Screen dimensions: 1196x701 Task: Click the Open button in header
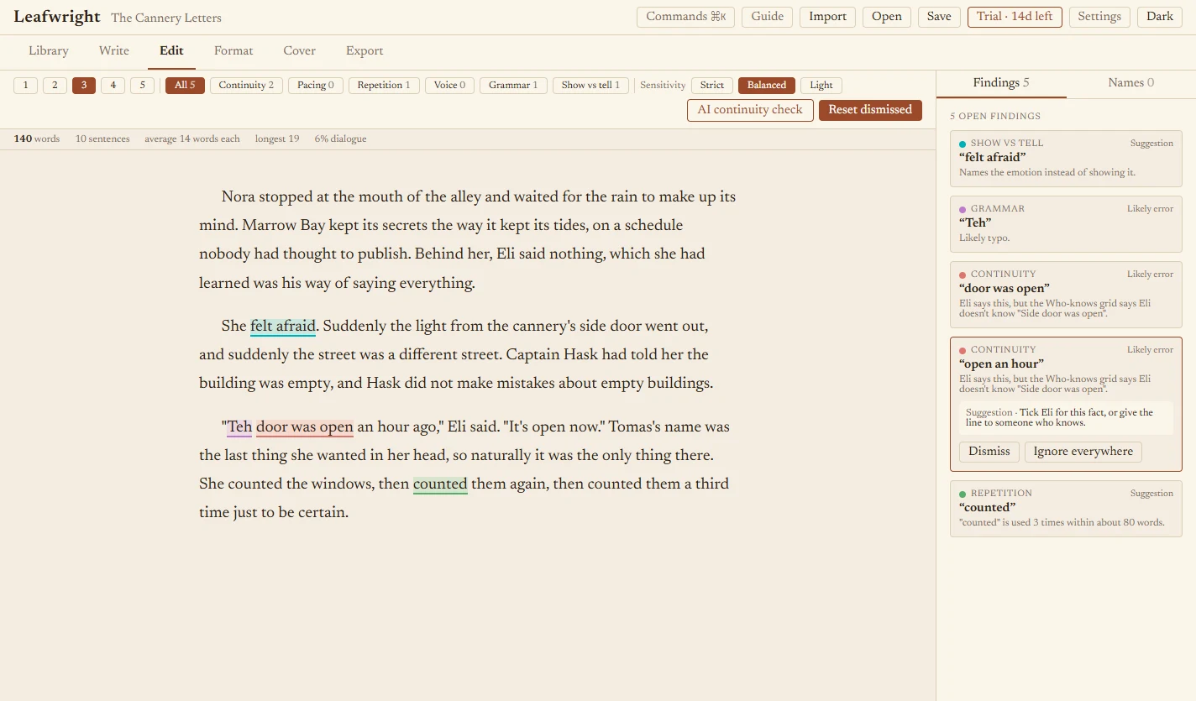coord(887,17)
